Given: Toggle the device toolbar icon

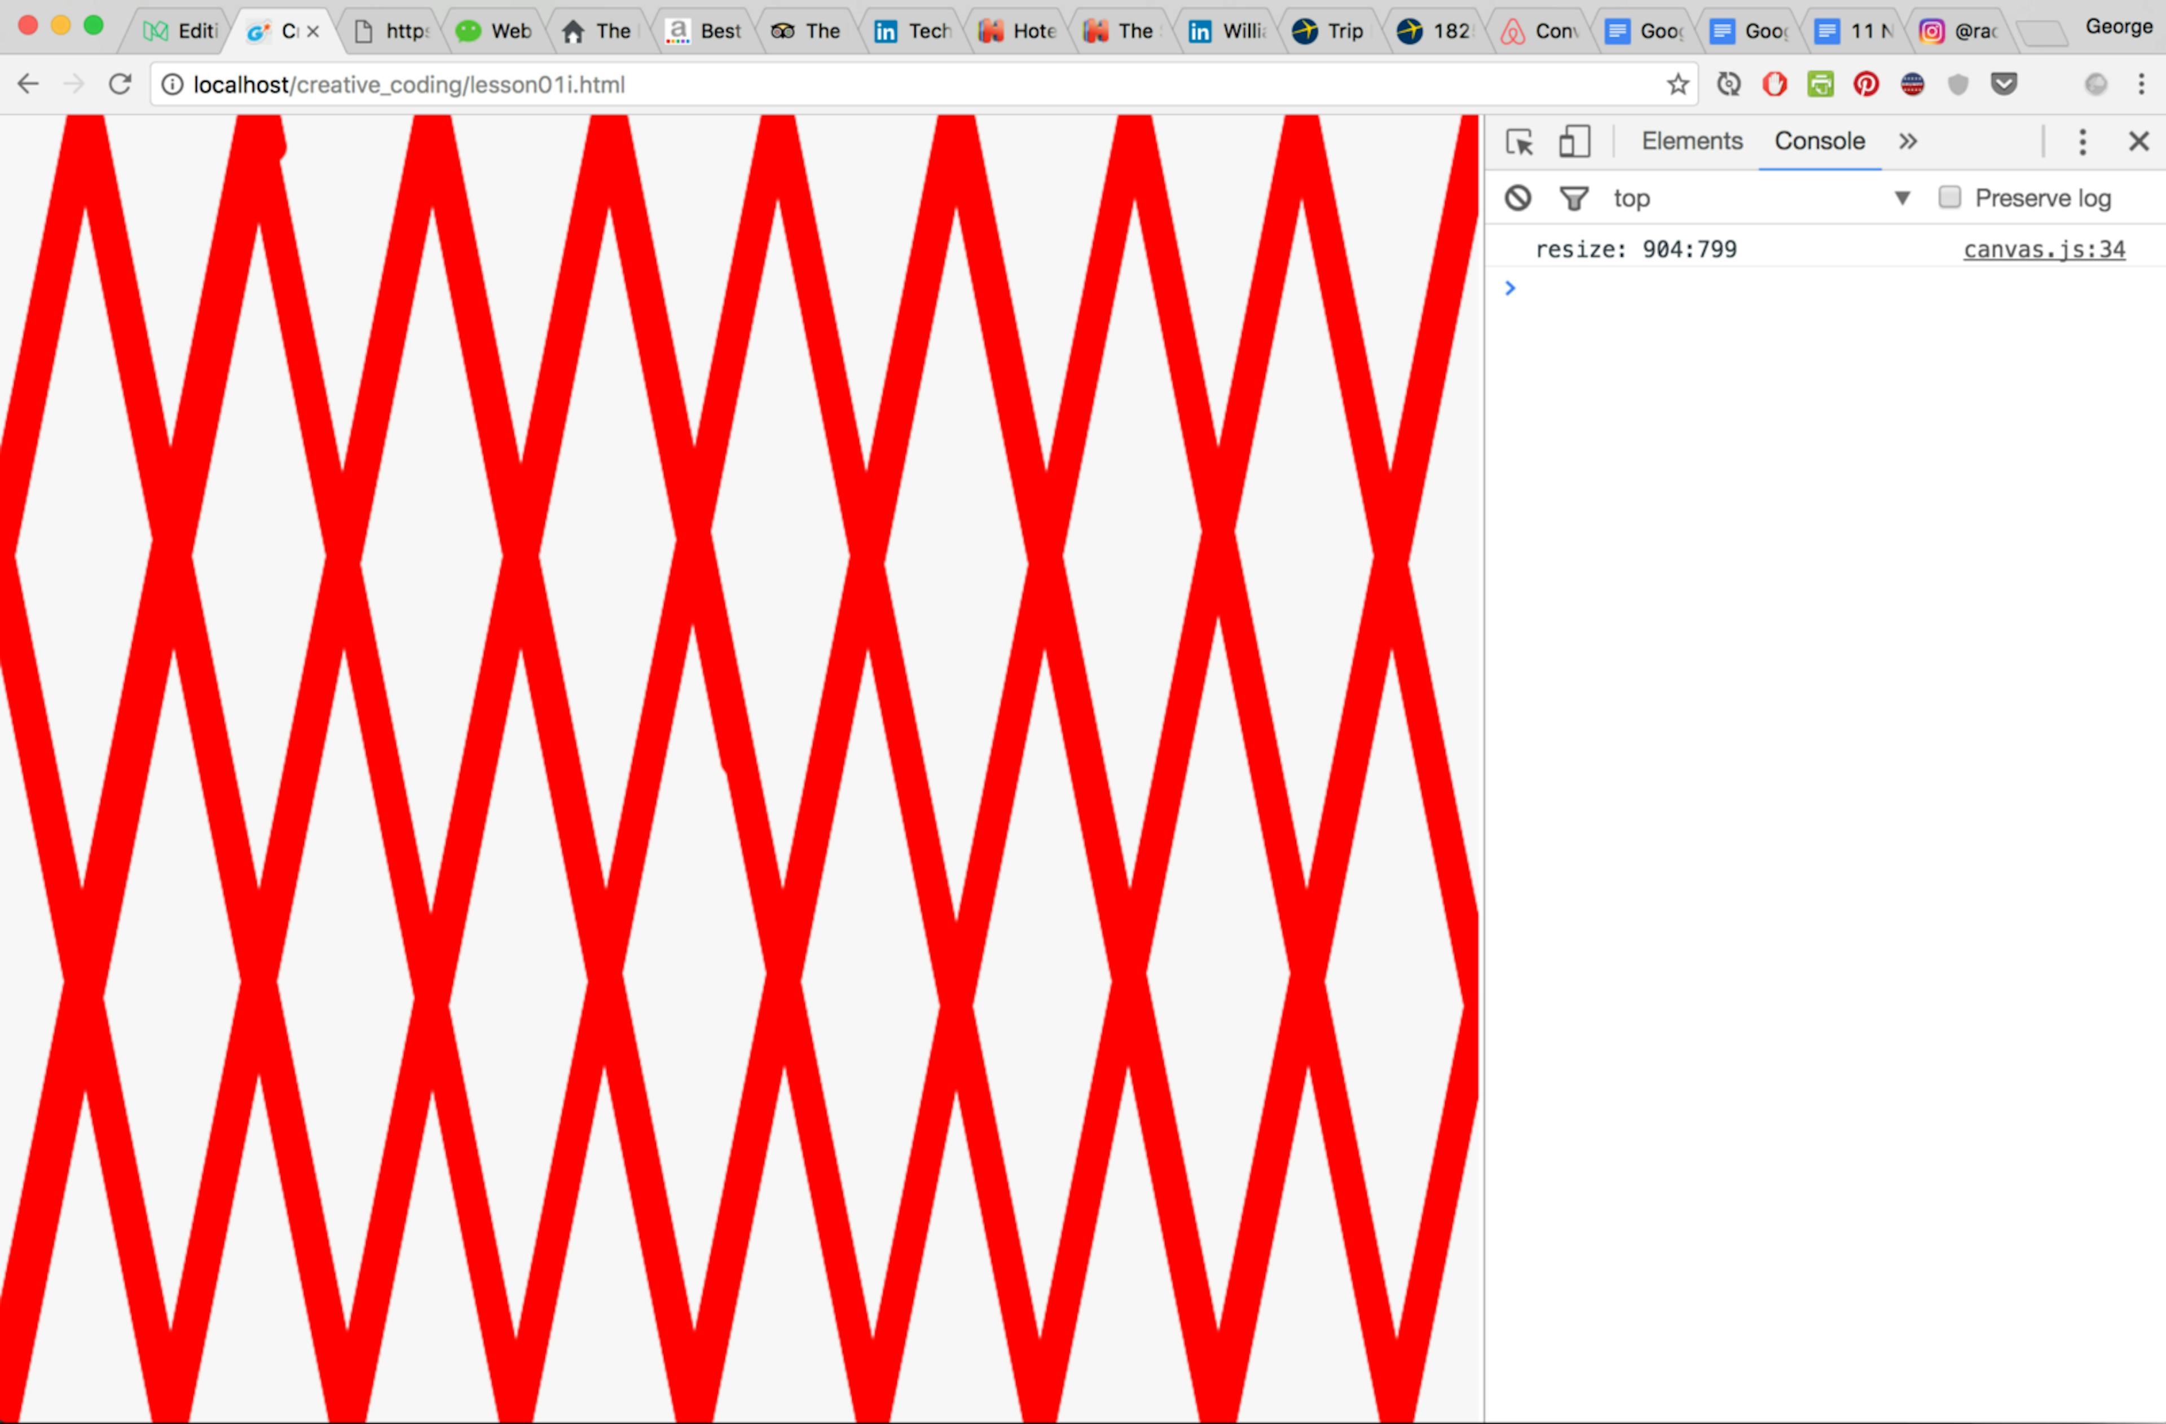Looking at the screenshot, I should (1574, 142).
